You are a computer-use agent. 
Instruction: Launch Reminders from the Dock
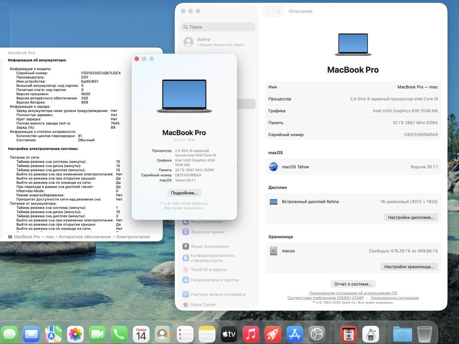185,334
